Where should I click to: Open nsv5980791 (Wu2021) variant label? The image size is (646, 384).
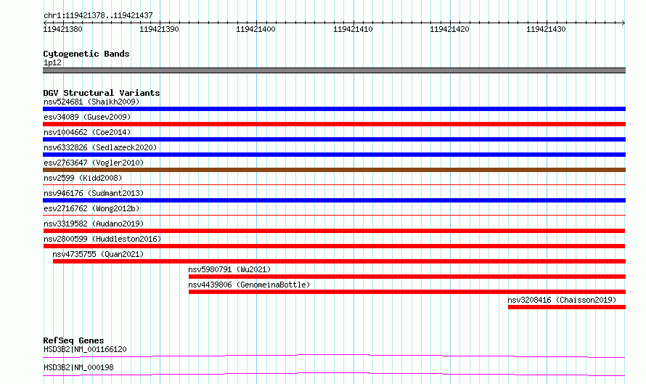tap(229, 269)
